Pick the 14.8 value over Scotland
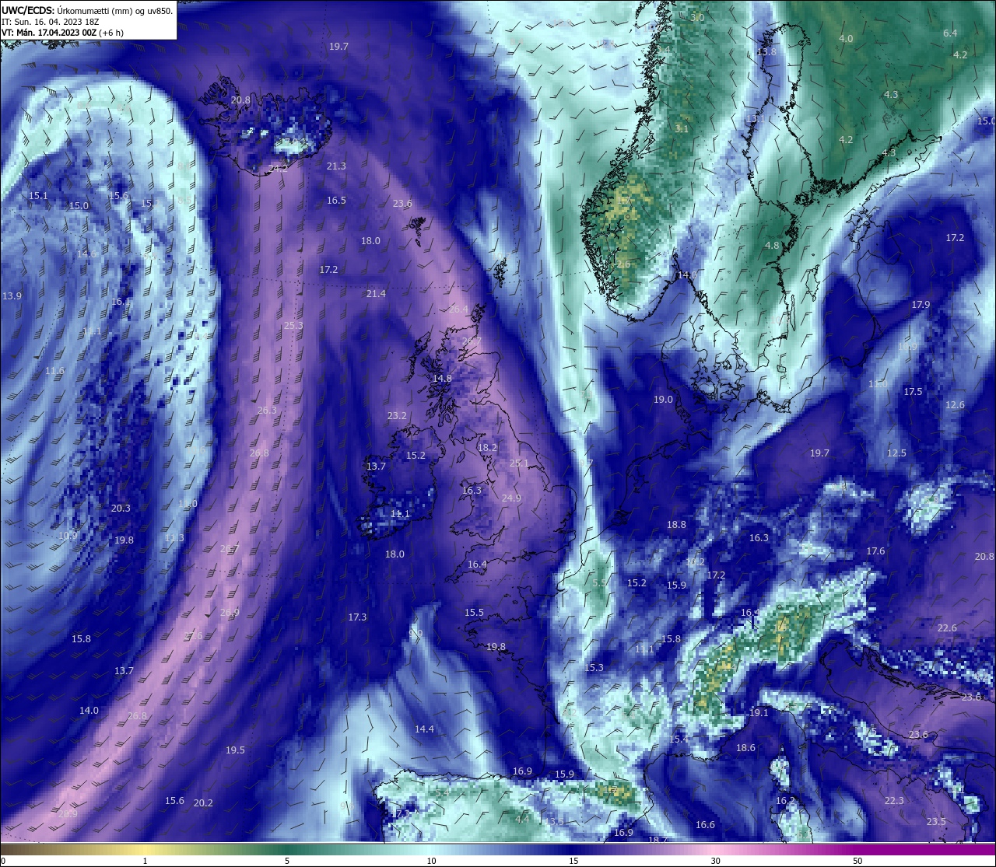Viewport: 996px width, 867px height. pyautogui.click(x=442, y=379)
